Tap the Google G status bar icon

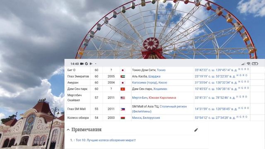(87, 64)
